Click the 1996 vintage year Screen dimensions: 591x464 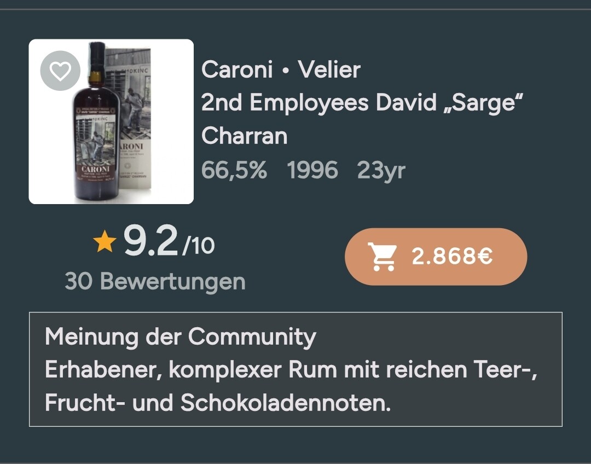(312, 170)
